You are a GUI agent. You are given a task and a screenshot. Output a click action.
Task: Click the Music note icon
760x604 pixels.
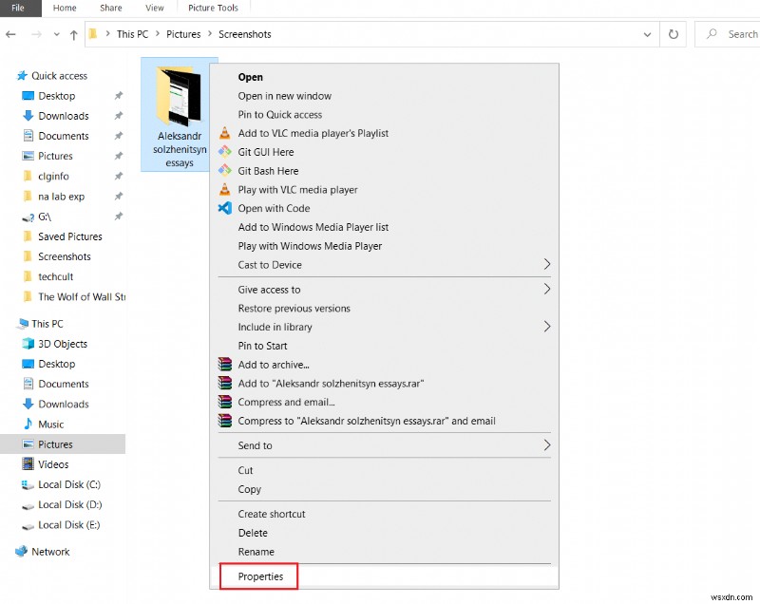pyautogui.click(x=28, y=424)
